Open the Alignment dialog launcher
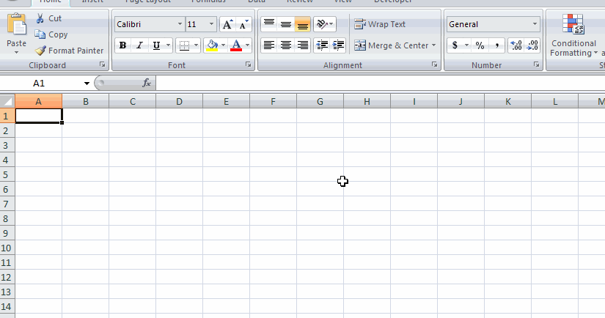 tap(434, 64)
